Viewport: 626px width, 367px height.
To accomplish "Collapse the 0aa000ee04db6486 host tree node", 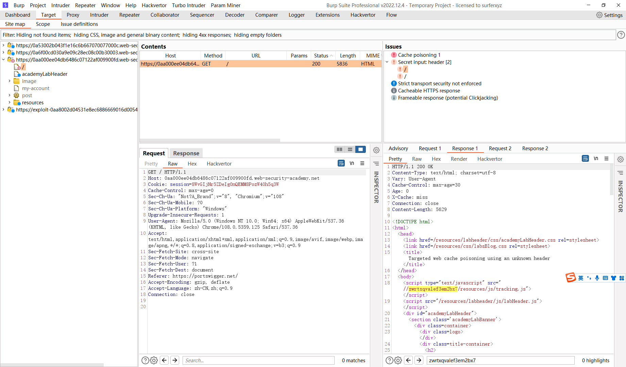I will tap(3, 59).
